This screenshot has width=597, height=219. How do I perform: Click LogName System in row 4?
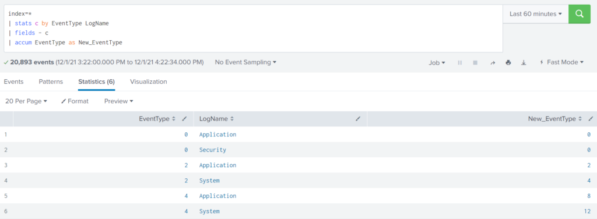pos(209,181)
